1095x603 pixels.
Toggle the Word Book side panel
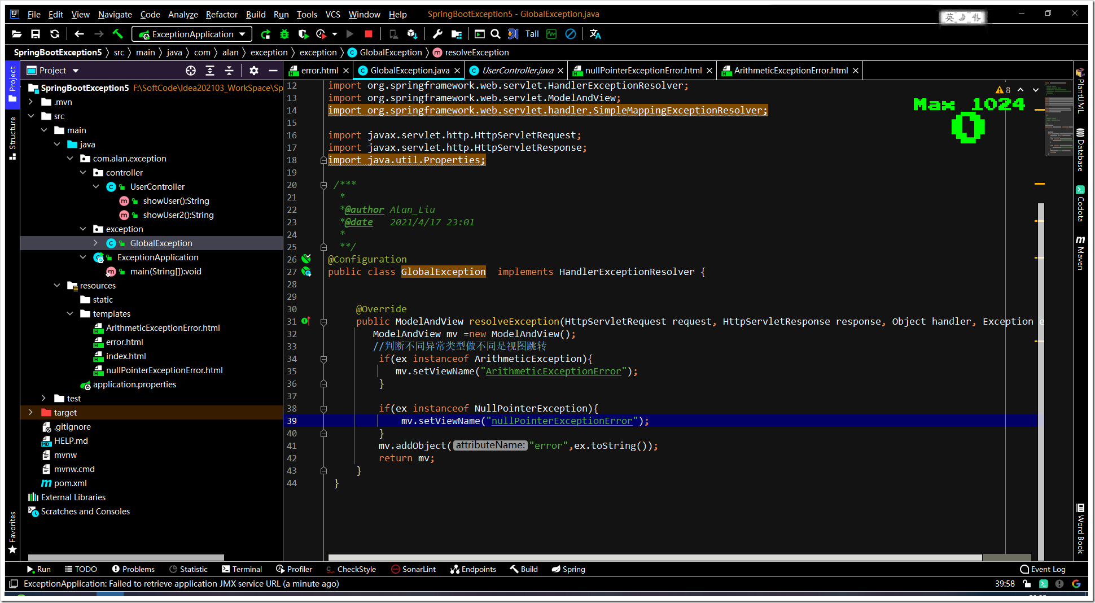pos(1080,528)
